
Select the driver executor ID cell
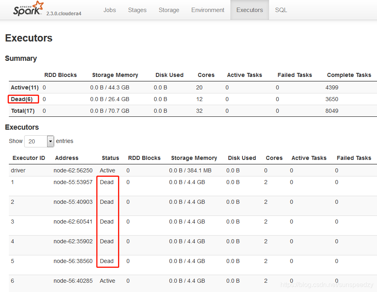18,170
